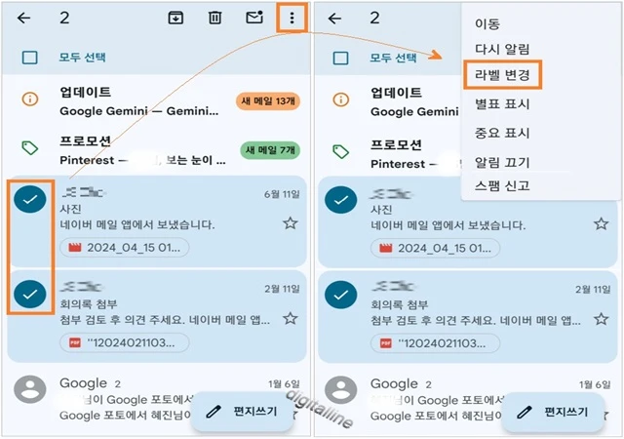Tick the 모두 선택 checkbox in right screen
This screenshot has height=439, width=624.
click(340, 59)
